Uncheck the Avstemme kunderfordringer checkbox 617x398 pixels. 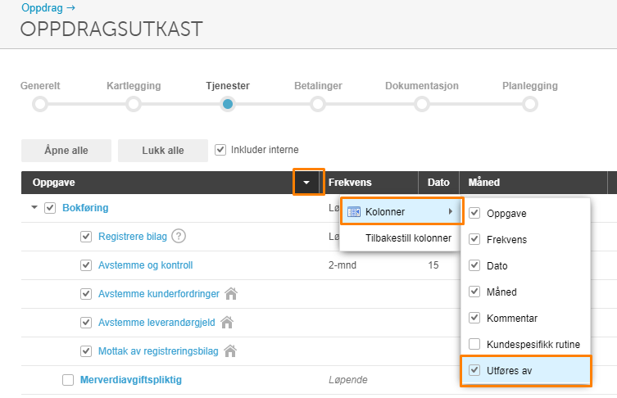click(86, 294)
